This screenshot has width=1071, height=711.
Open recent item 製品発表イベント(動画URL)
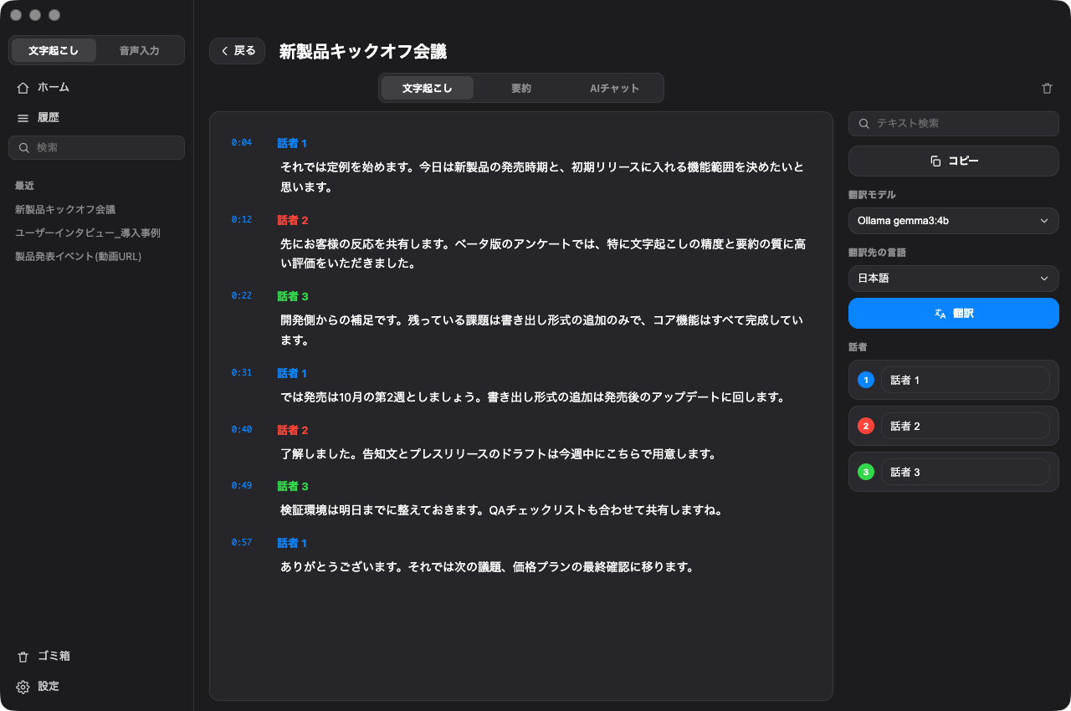[79, 257]
